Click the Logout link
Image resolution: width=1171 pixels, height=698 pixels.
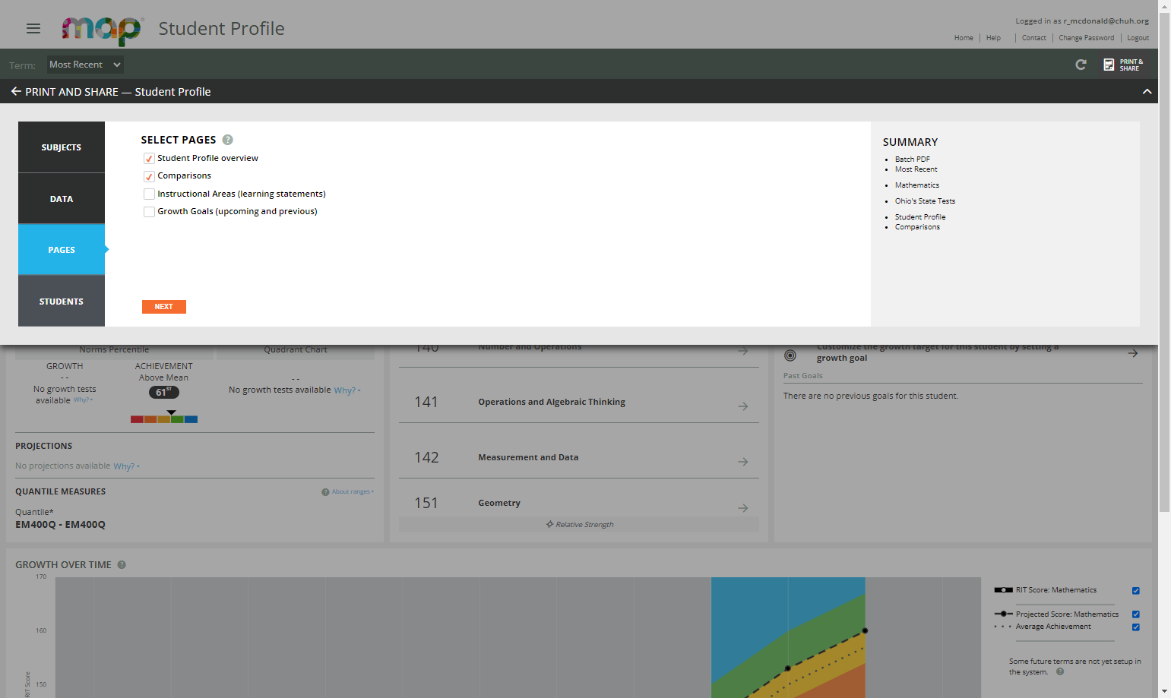coord(1138,38)
